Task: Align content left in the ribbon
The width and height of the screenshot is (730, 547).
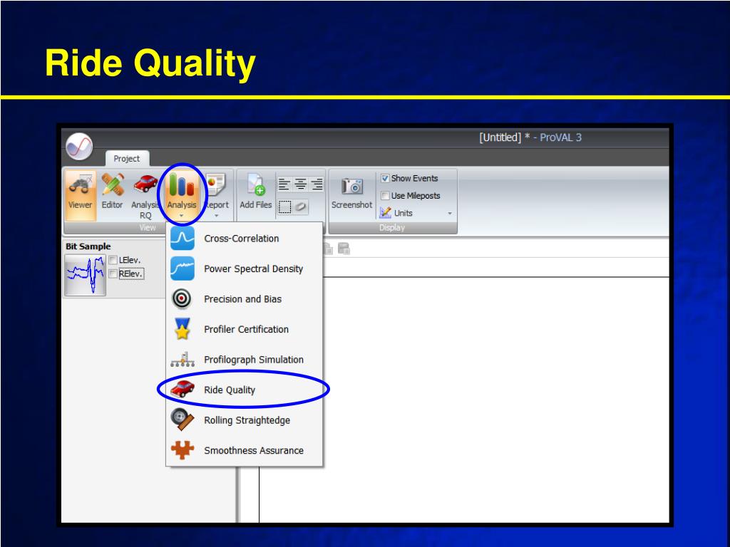Action: coord(284,184)
